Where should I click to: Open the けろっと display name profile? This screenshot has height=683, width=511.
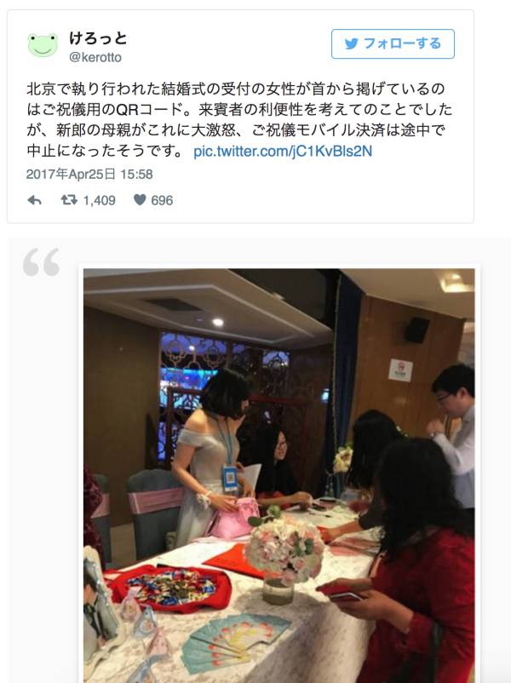point(98,39)
